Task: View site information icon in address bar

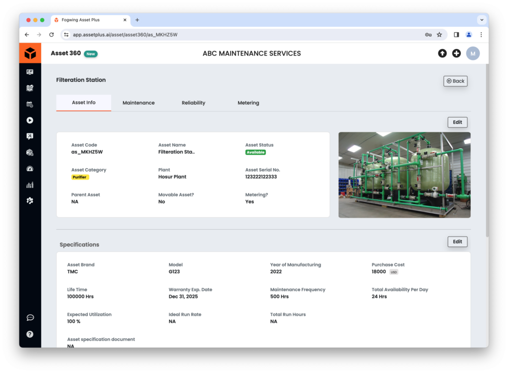Action: coord(66,35)
